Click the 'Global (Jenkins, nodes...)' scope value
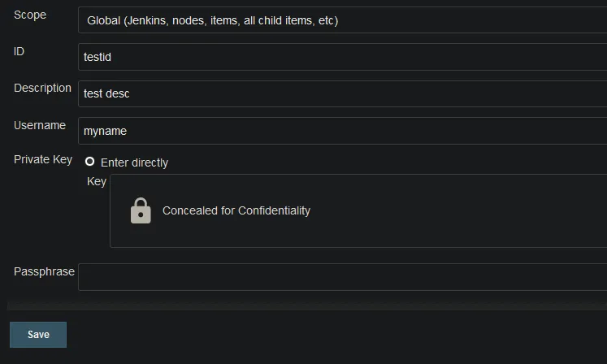Screen dimensions: 607x364 pyautogui.click(x=212, y=20)
